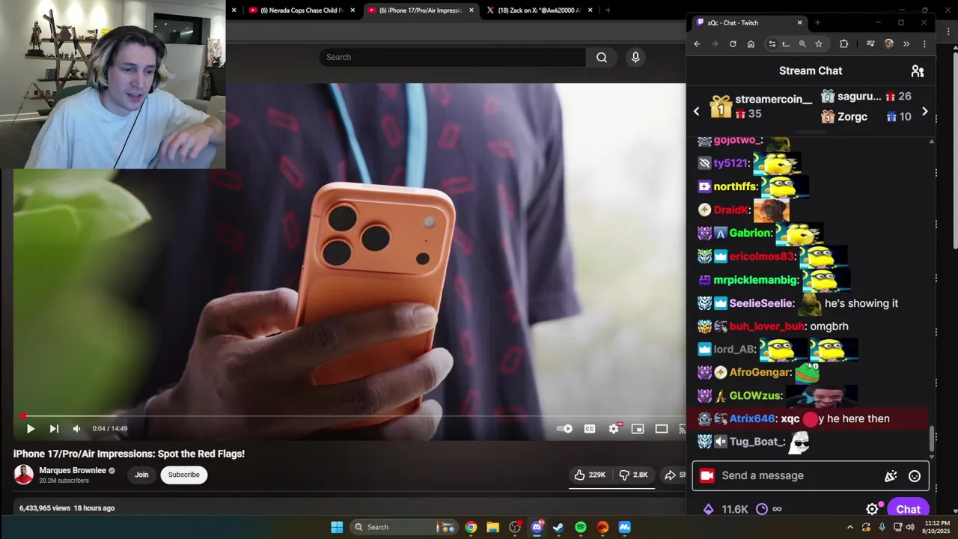
Task: Expand hidden toolbar items chevron
Action: (906, 44)
